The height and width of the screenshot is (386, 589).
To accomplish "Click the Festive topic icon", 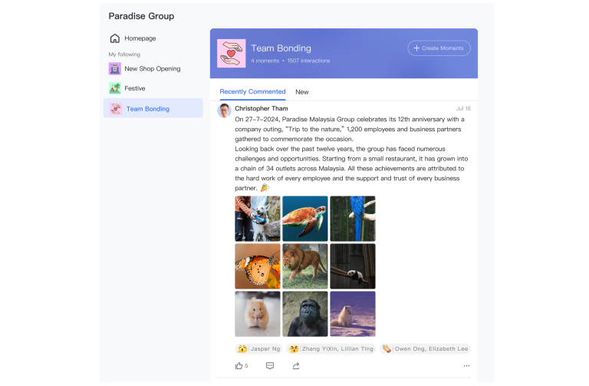I will [114, 88].
